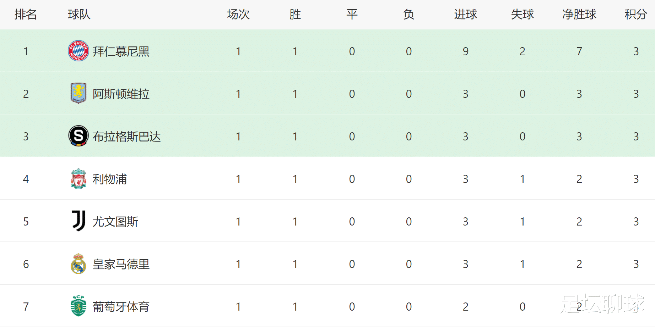Image resolution: width=655 pixels, height=328 pixels.
Task: Sort by the 净胜球 column header
Action: click(579, 14)
